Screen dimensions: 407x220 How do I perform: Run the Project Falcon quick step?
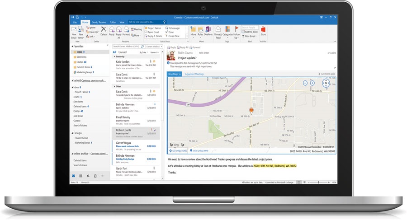(153, 28)
